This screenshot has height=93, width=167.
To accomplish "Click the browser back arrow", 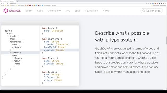I will (x=1, y=3).
